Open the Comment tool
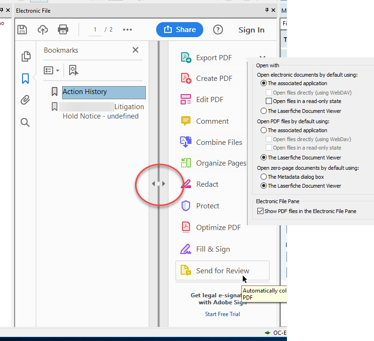The image size is (374, 341). coord(205,121)
